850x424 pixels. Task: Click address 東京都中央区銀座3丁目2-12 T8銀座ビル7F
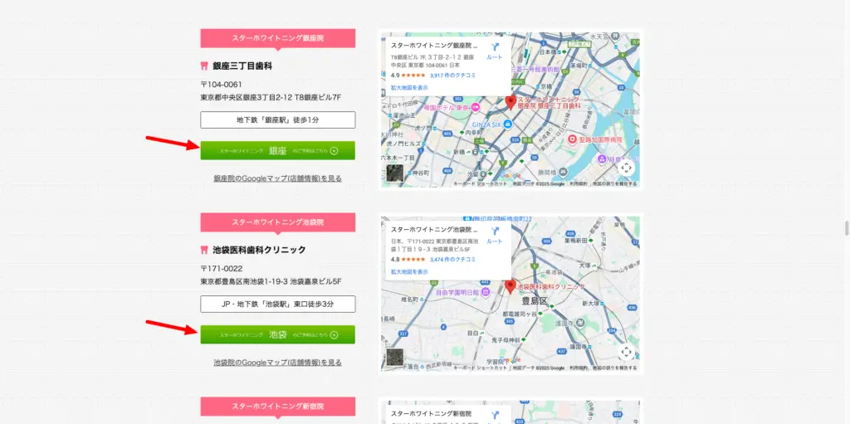pyautogui.click(x=271, y=98)
